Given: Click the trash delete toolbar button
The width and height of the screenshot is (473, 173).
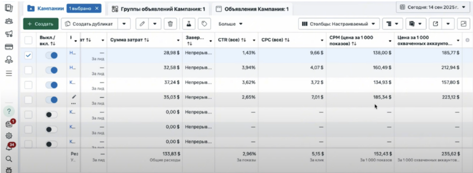Looking at the screenshot, I should 170,24.
